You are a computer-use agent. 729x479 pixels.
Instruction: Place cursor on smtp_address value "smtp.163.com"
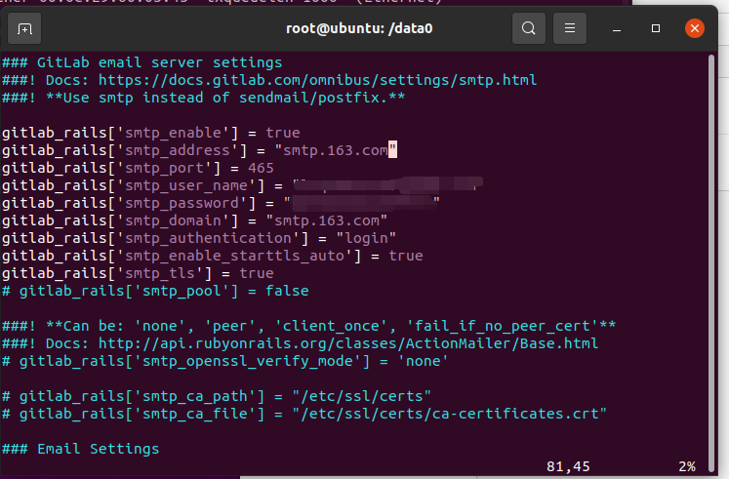pyautogui.click(x=335, y=150)
